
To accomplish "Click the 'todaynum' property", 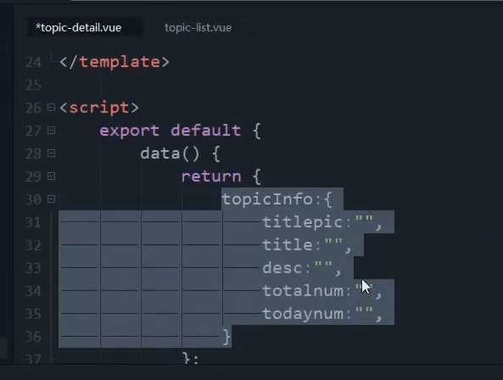I will point(303,314).
